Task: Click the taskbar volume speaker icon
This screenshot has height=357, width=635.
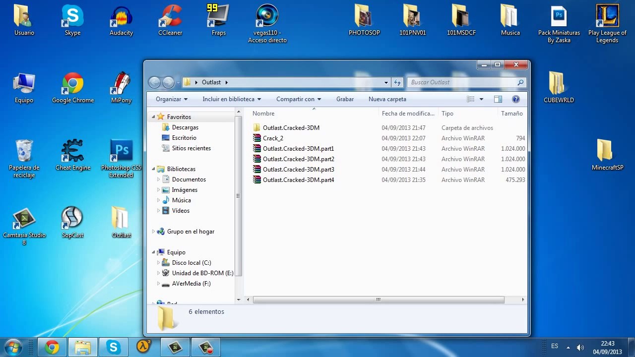Action: [580, 347]
